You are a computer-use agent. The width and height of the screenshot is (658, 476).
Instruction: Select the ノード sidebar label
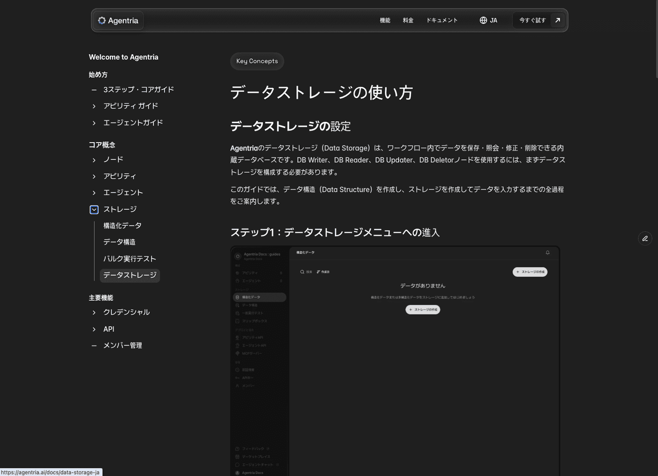pyautogui.click(x=113, y=160)
